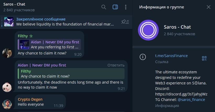Show the QR code for group link
215x112 pixels.
click(204, 58)
